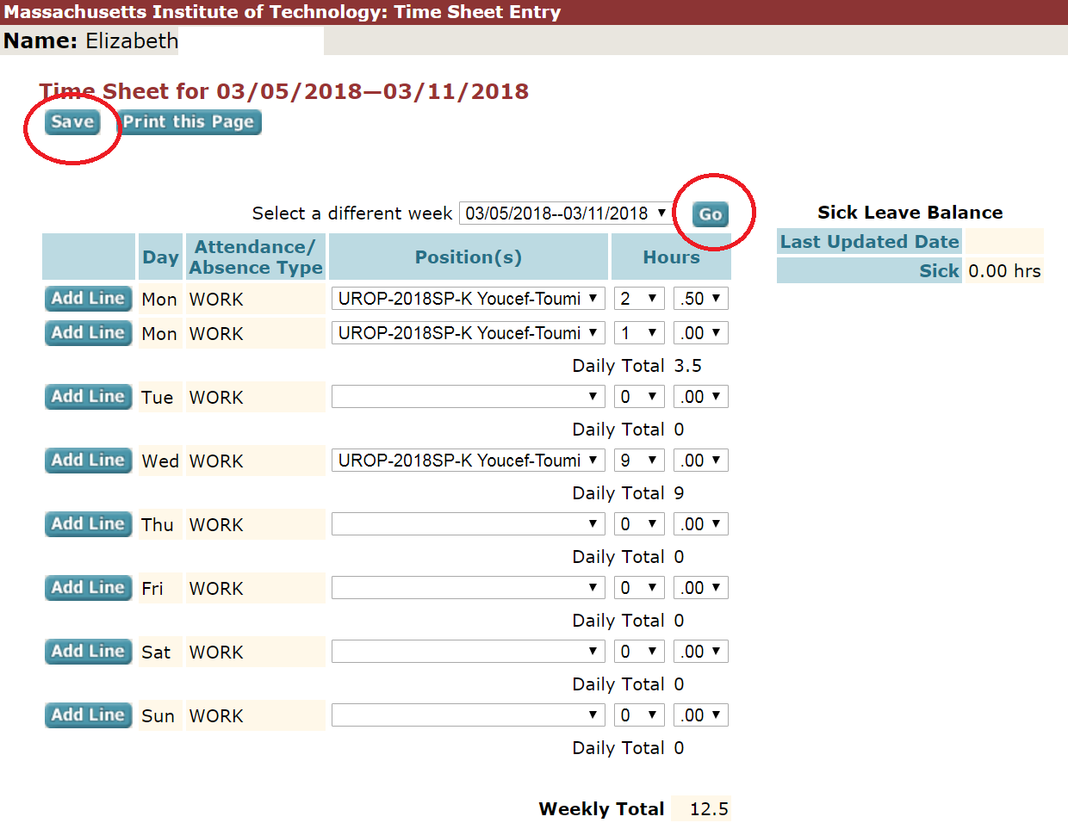This screenshot has width=1068, height=829.
Task: Add a line to the Tuesday row
Action: click(x=88, y=397)
